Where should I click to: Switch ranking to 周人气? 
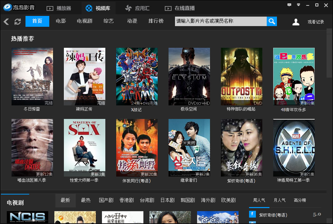click(259, 200)
